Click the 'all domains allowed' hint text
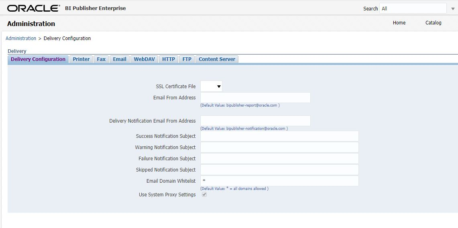Viewport: 458px width, 228px height. pyautogui.click(x=234, y=189)
